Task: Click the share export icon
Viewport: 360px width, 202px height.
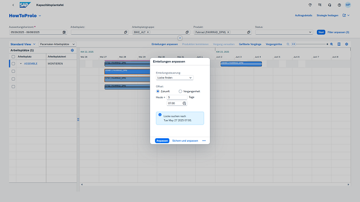Action: click(344, 15)
